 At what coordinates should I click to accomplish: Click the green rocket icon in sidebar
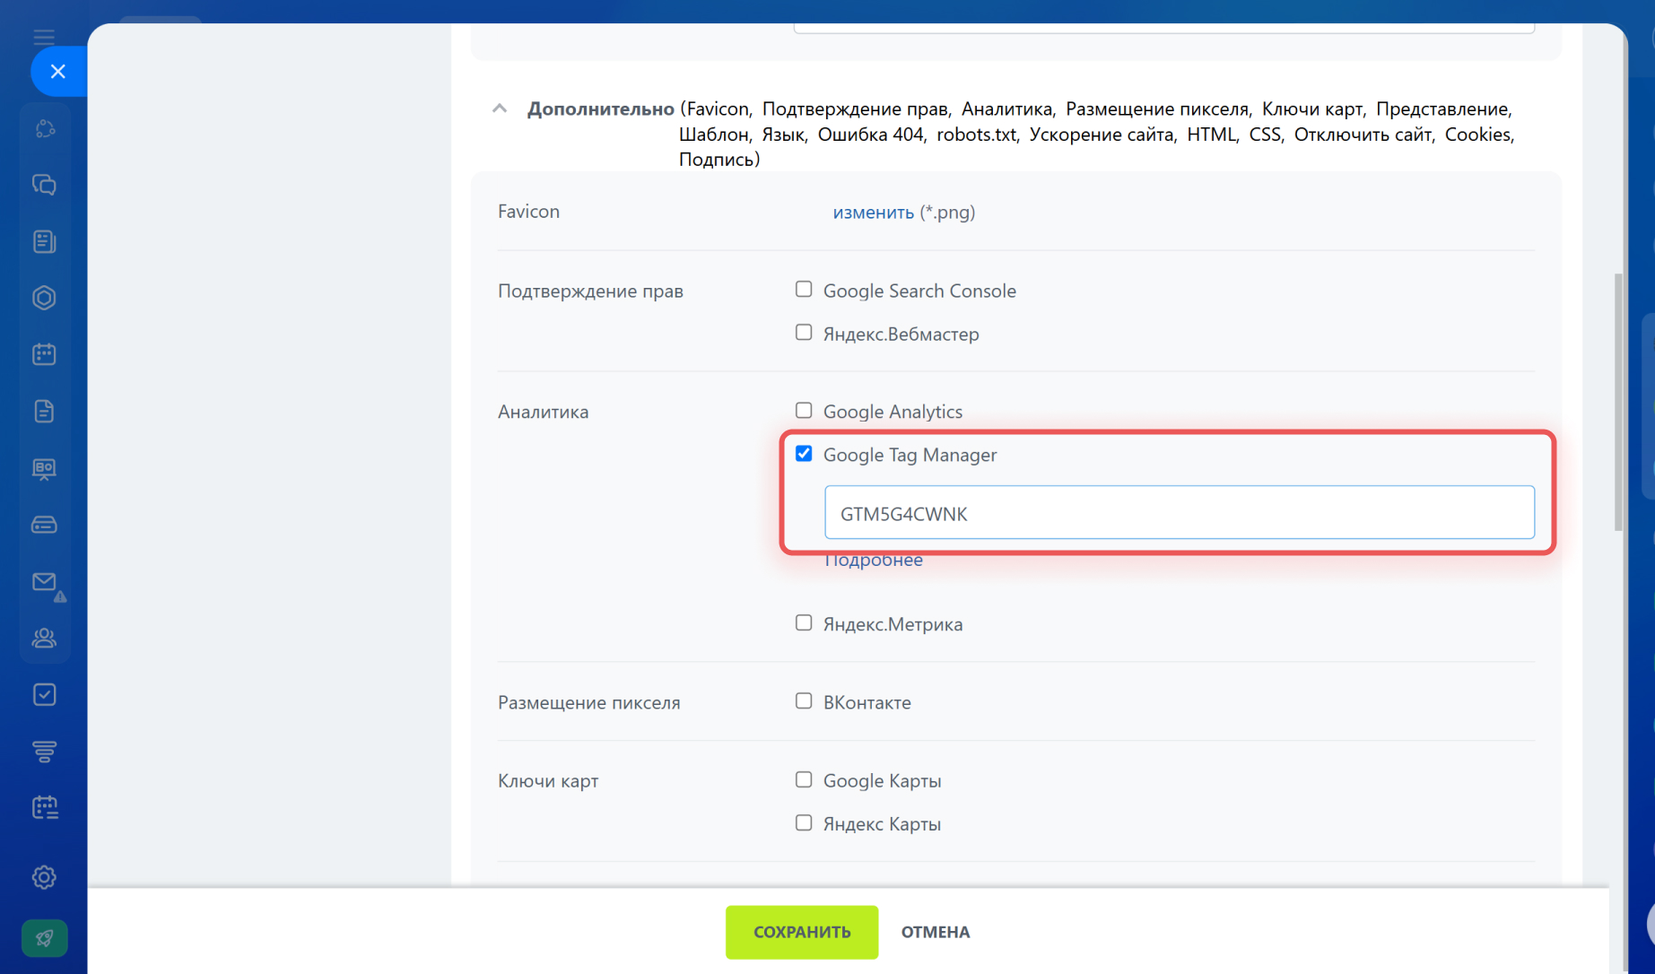(44, 938)
